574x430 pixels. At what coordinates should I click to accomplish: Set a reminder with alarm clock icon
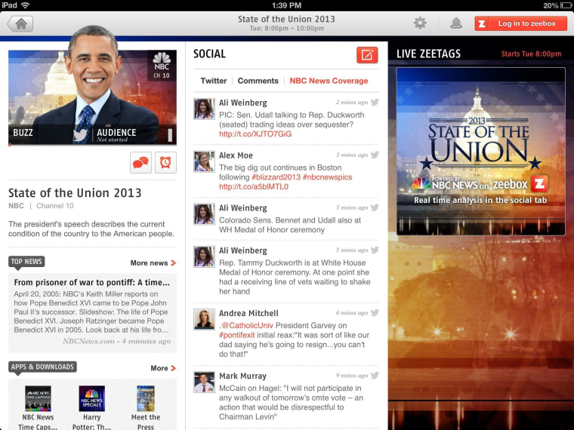pyautogui.click(x=165, y=162)
